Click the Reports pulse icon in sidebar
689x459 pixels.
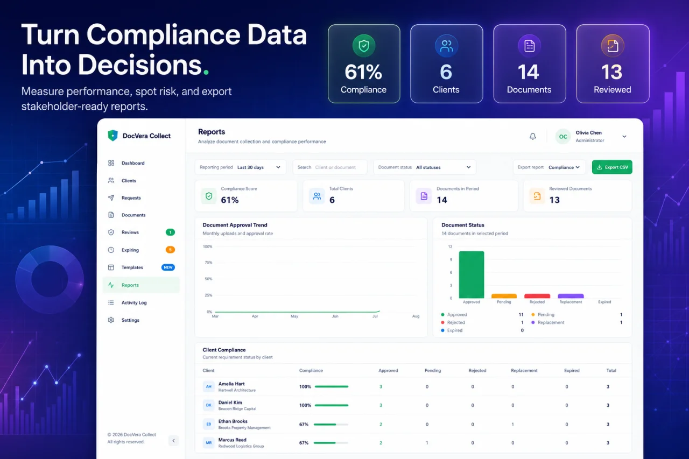[x=111, y=285]
